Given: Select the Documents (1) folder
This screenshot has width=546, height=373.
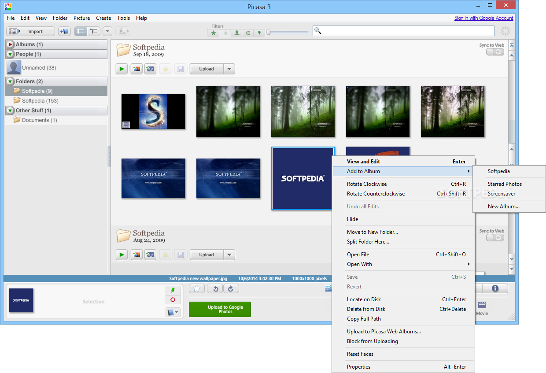Looking at the screenshot, I should [56, 120].
